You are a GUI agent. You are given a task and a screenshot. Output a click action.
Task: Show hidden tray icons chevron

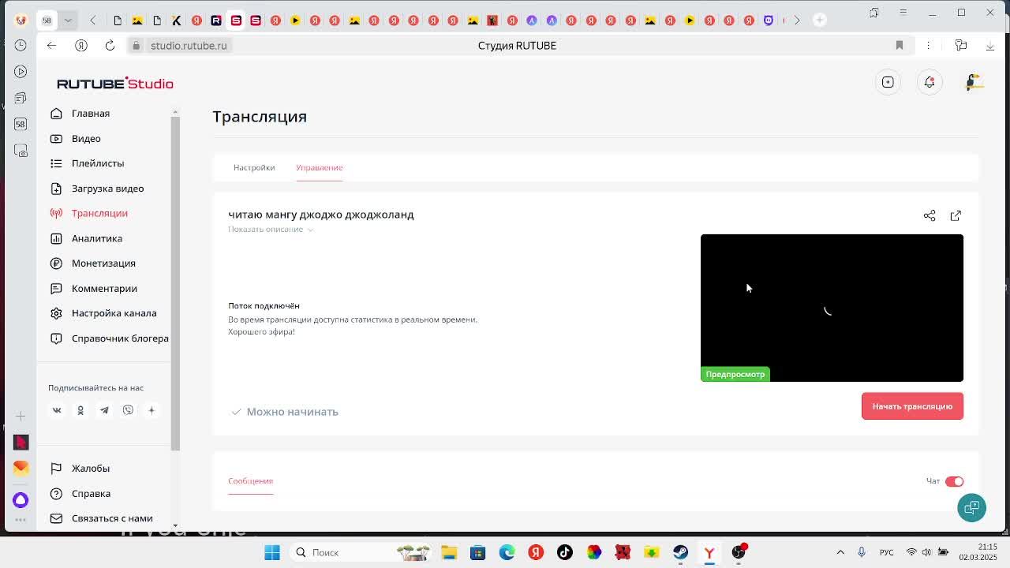coord(840,552)
